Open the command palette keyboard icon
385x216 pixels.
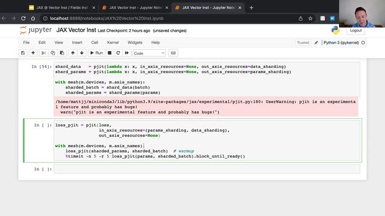[173, 53]
